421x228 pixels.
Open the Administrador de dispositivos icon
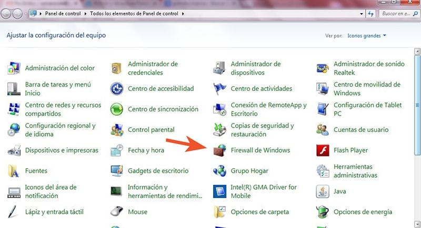[x=219, y=68]
